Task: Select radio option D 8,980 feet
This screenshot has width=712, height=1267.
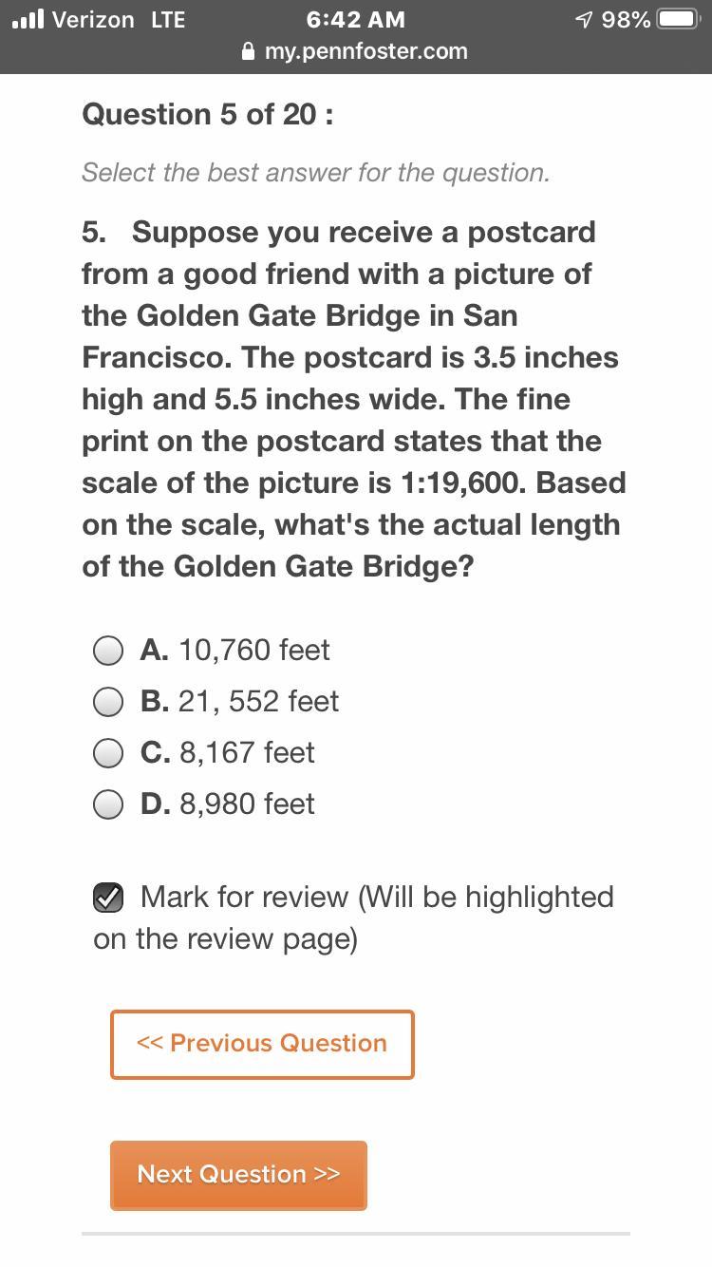Action: click(108, 804)
